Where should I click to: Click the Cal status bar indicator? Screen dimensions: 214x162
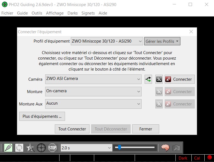point(197,158)
